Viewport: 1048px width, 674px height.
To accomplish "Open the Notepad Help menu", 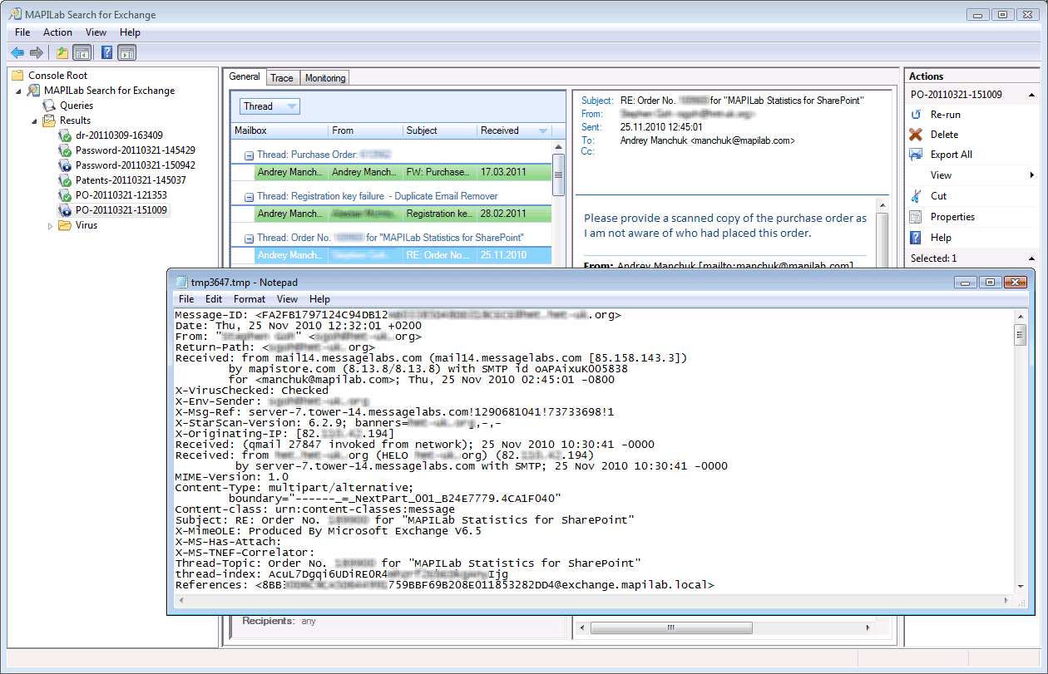I will (x=320, y=299).
